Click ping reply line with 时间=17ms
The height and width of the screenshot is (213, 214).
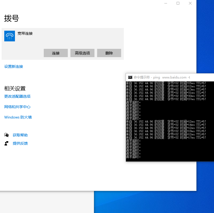[166, 137]
